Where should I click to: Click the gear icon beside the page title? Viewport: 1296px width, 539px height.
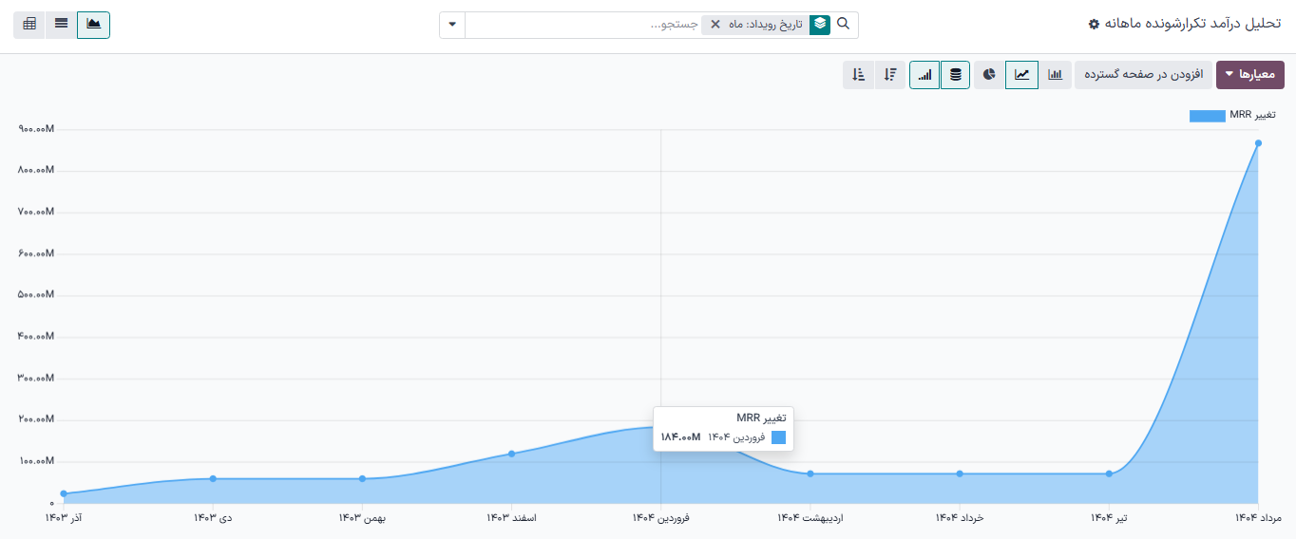(x=1094, y=25)
